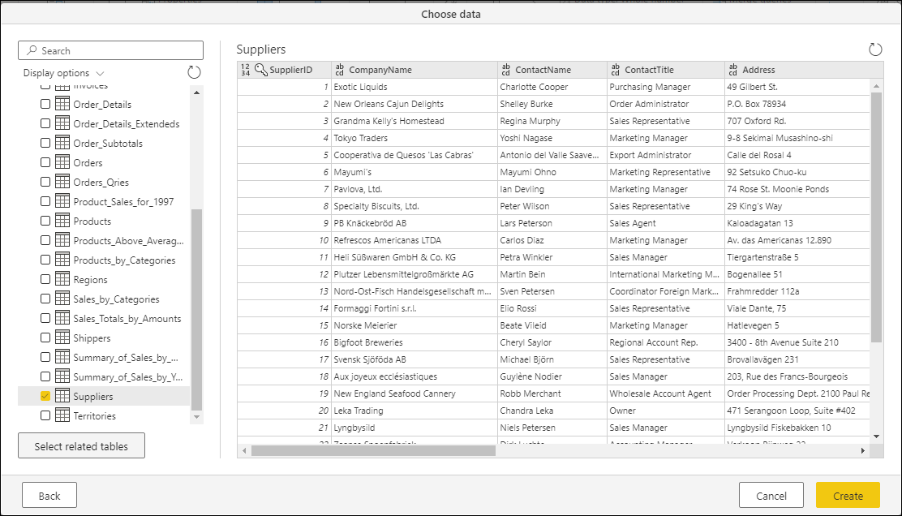
Task: Click the 'Leka Trading' company cell
Action: click(x=414, y=411)
